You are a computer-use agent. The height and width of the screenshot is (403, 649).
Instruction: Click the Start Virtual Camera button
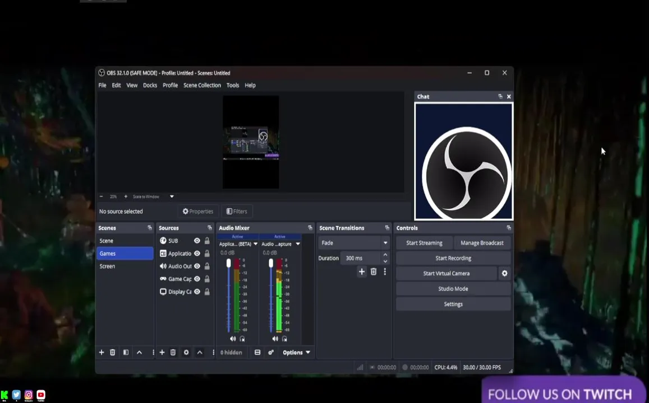coord(446,273)
